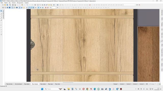The image size is (163, 91).
Task: Click the red circle render icon
Action: (90, 5)
